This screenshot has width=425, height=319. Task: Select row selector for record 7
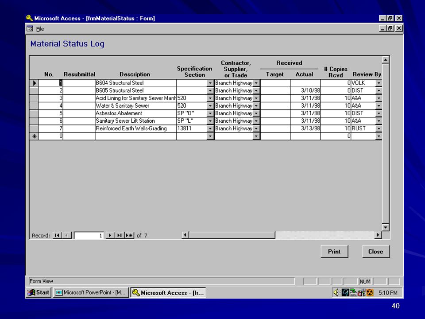point(34,128)
